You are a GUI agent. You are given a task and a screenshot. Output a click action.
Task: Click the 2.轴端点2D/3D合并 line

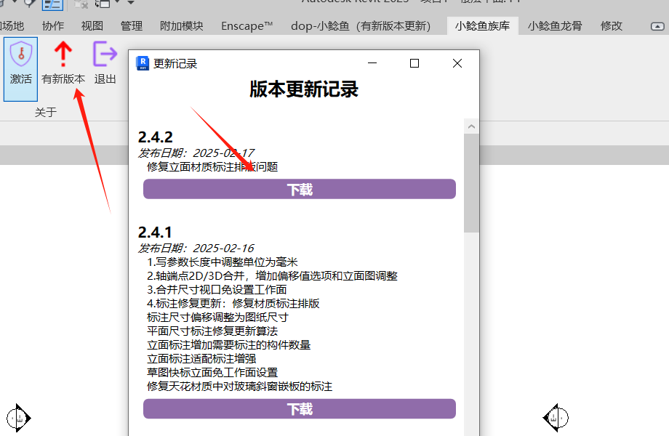click(x=272, y=275)
